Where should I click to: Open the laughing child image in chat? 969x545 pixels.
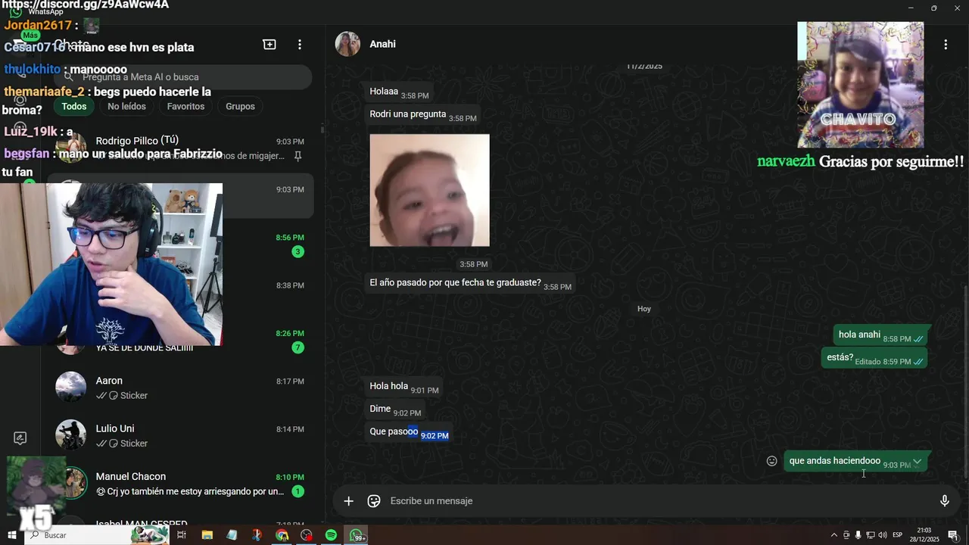(429, 190)
